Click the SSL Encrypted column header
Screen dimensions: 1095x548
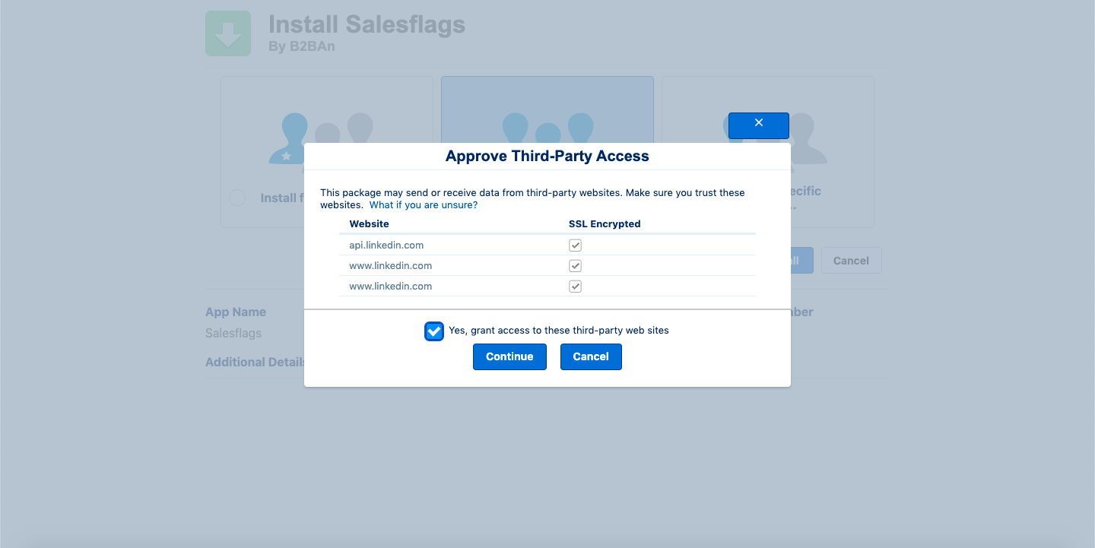tap(605, 224)
